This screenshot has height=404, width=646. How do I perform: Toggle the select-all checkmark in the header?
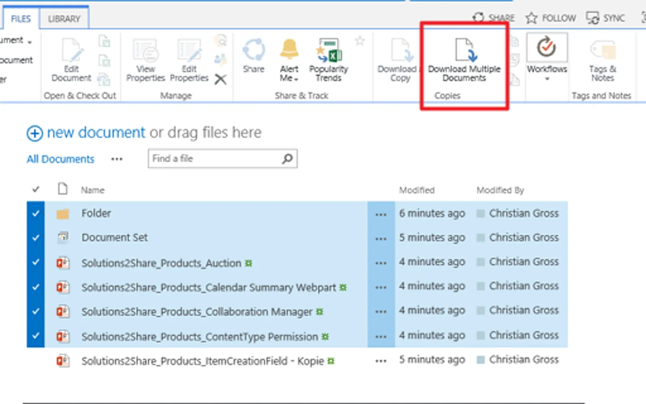click(x=36, y=189)
